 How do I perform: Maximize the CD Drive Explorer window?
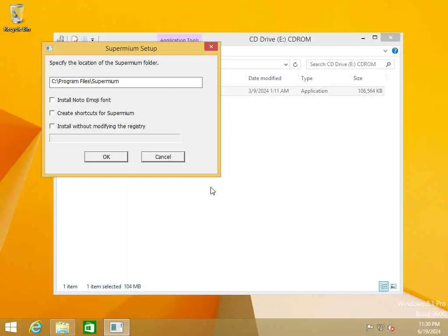click(375, 38)
